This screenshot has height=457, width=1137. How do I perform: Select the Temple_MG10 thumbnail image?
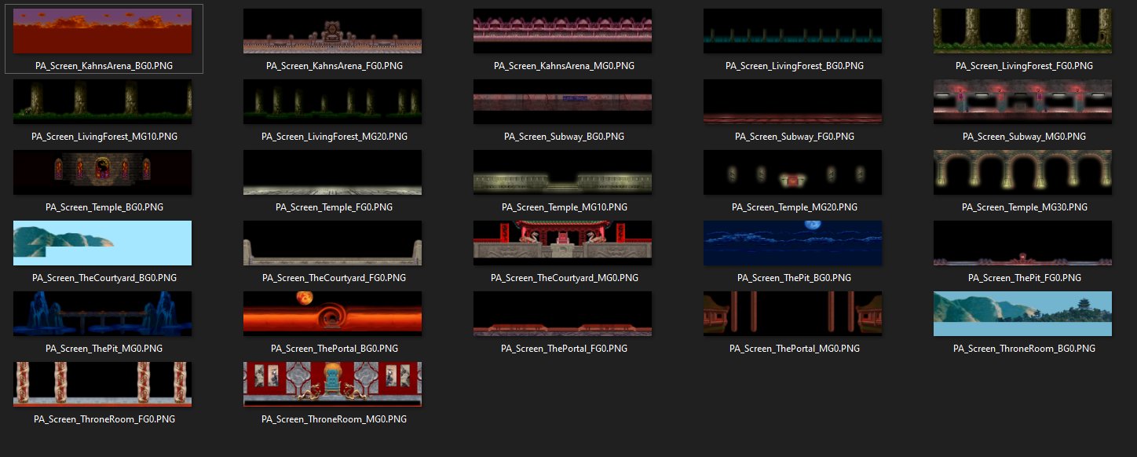(563, 173)
